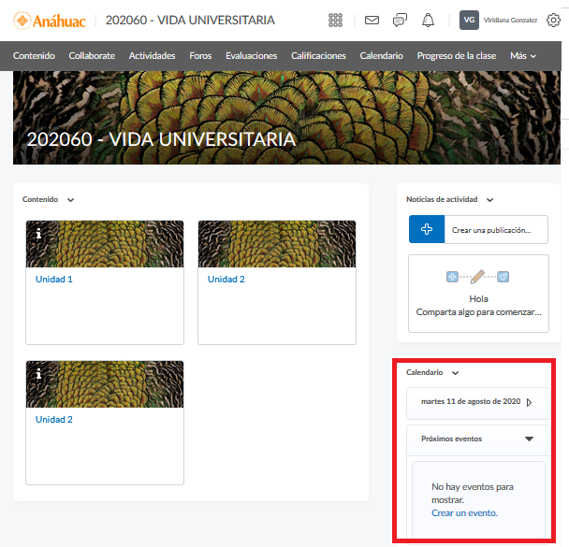Click the first Unidad 2 thumbnail image

pyautogui.click(x=277, y=242)
